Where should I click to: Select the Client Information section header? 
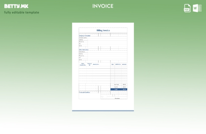click(84, 50)
